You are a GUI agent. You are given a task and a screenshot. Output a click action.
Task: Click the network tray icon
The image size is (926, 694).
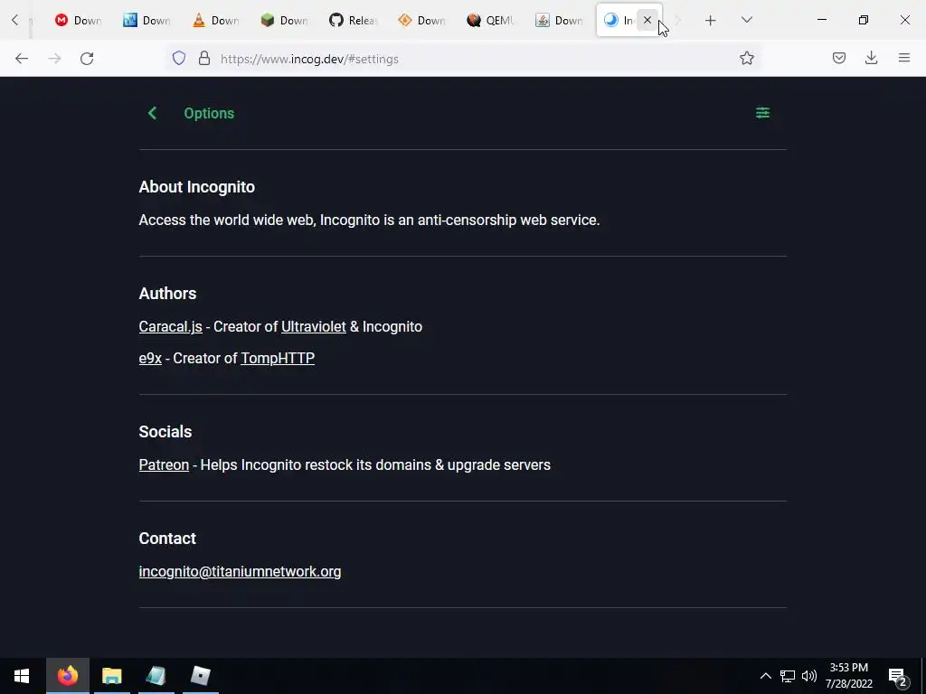[x=788, y=676]
